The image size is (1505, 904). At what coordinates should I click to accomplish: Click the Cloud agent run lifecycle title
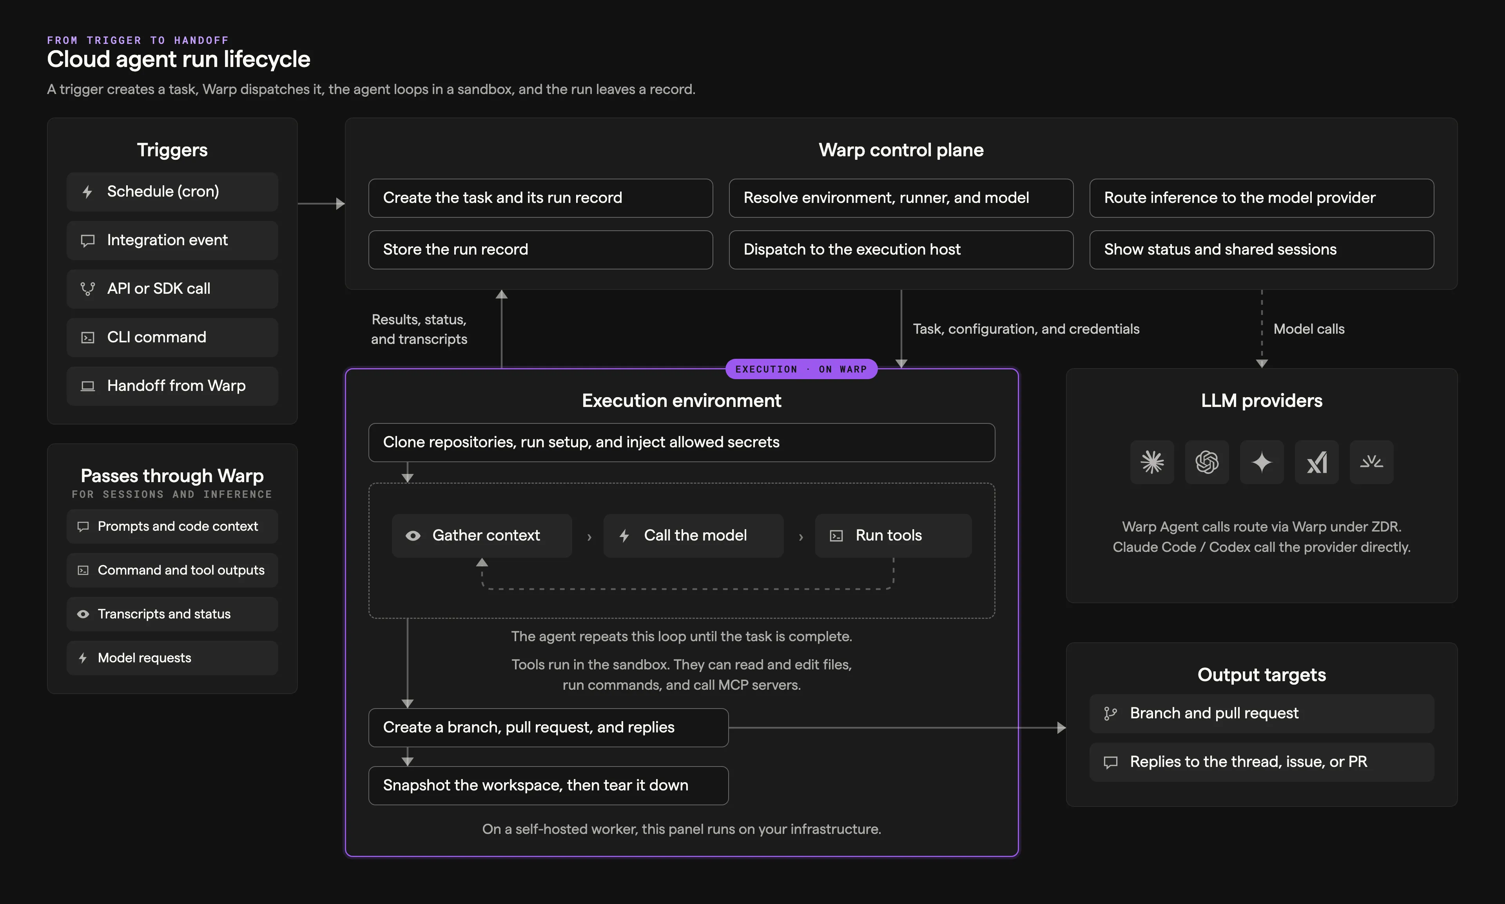coord(179,60)
